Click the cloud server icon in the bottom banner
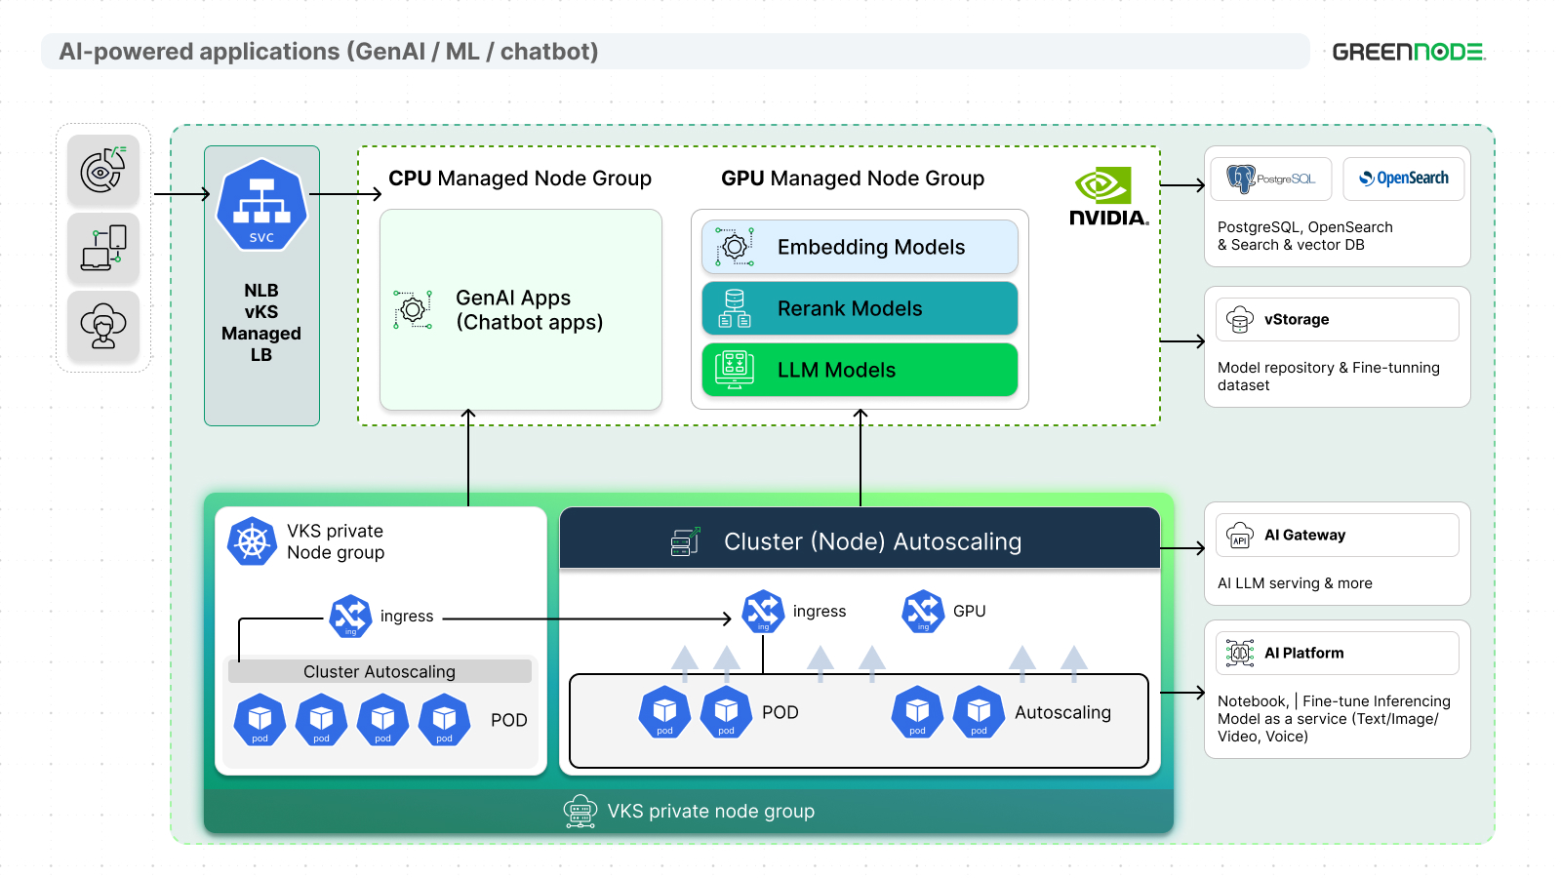1561x878 pixels. pos(580,812)
